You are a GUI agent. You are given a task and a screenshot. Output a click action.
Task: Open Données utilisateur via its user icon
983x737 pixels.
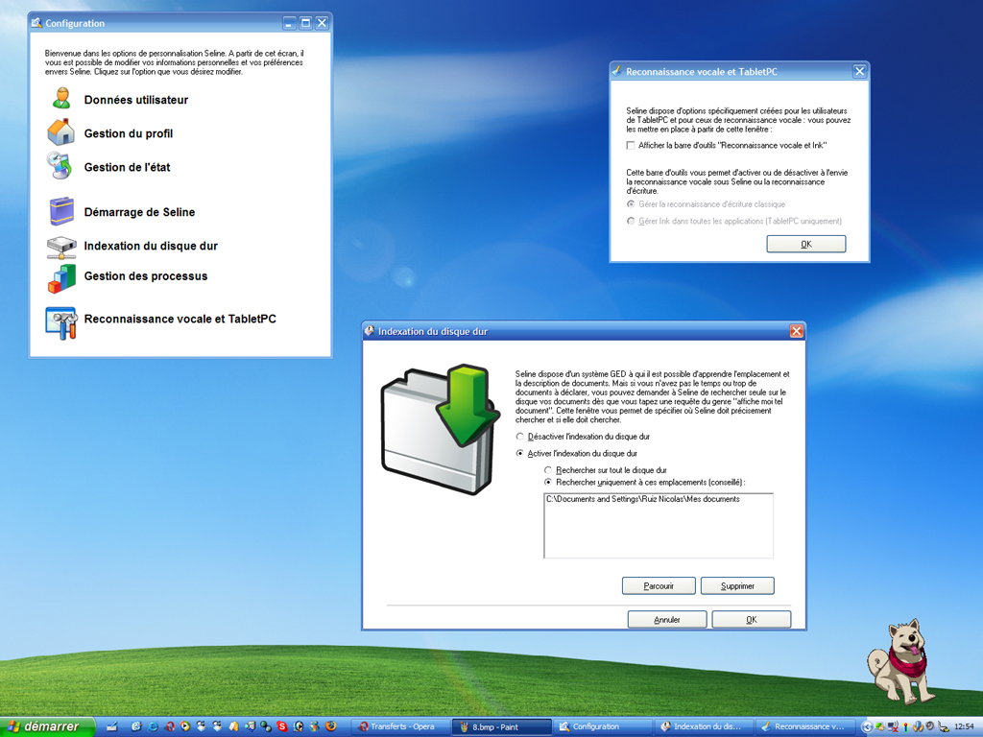[60, 99]
